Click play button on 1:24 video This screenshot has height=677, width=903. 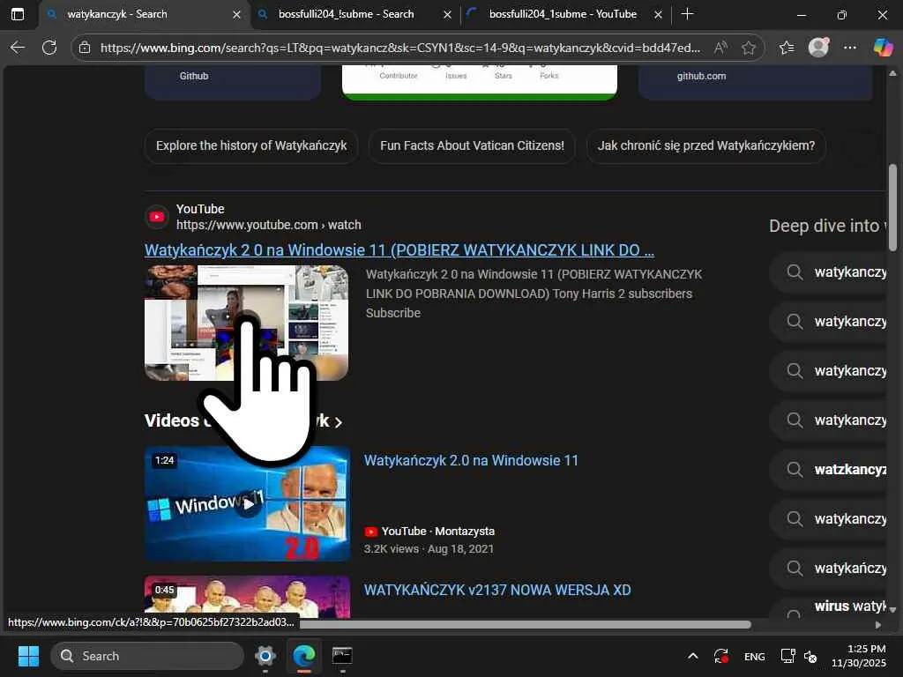pyautogui.click(x=248, y=504)
